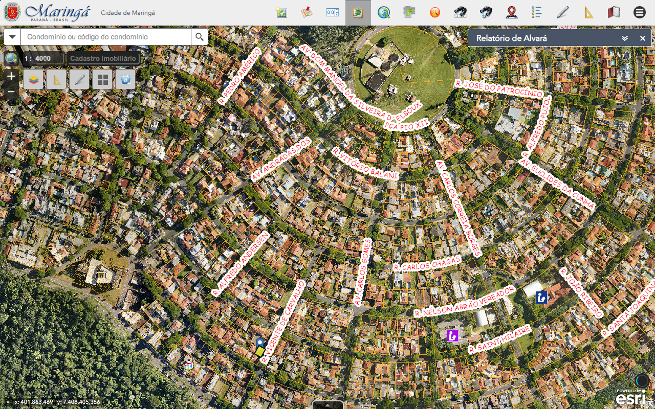Click the Condomínio search input field
Viewport: 655px width, 409px height.
(x=106, y=37)
